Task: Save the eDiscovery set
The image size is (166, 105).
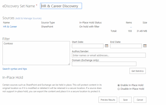Action: 125,100
